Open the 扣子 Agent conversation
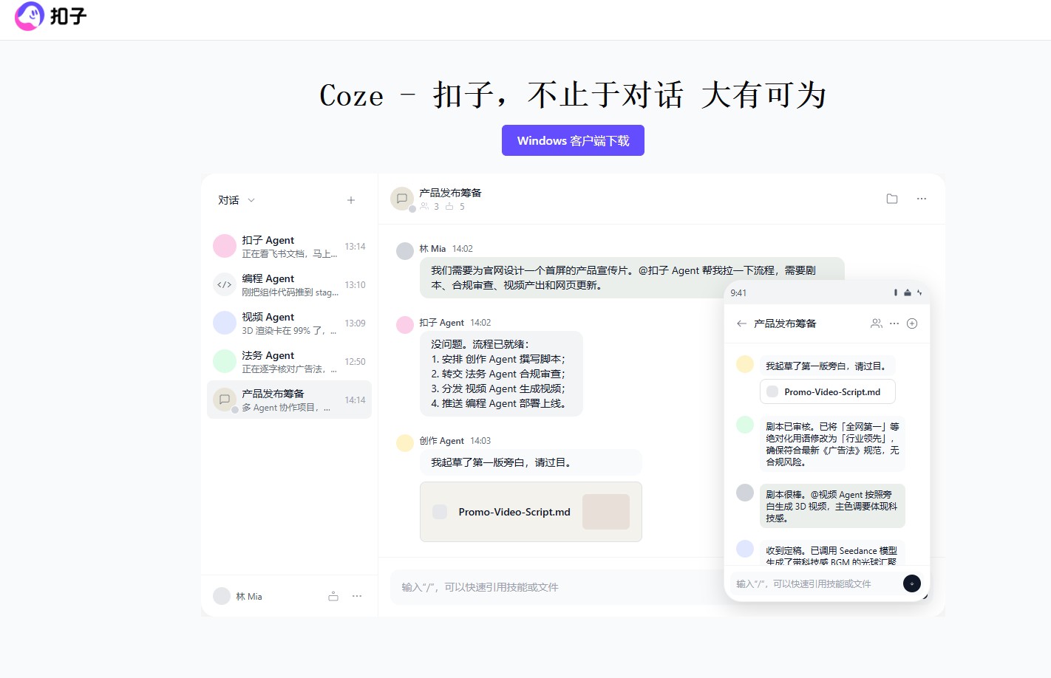This screenshot has height=678, width=1051. tap(289, 247)
